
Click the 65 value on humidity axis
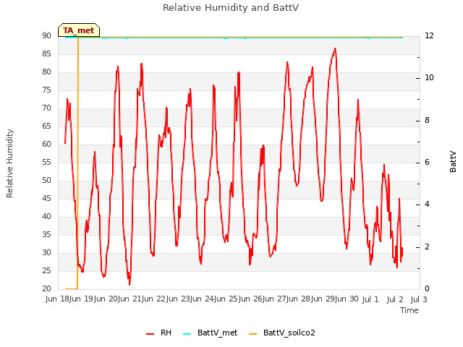[46, 126]
